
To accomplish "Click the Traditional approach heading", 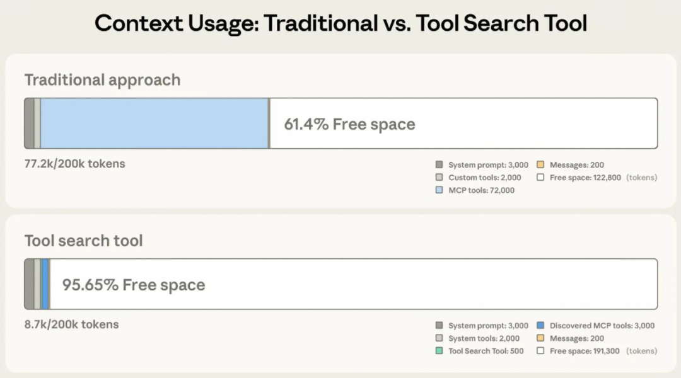I will [x=102, y=80].
